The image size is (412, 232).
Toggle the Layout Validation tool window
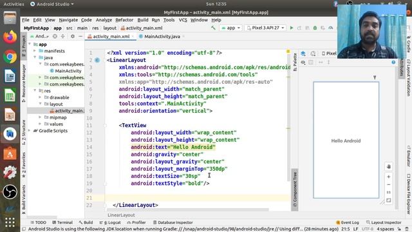[x=409, y=77]
